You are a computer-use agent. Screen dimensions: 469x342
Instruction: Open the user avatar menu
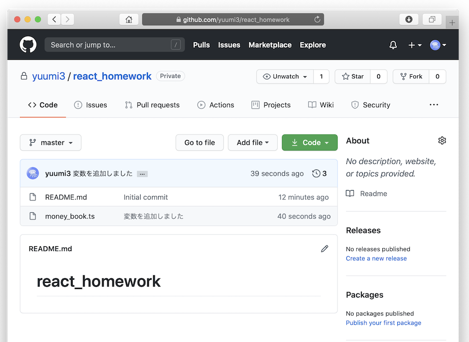438,45
